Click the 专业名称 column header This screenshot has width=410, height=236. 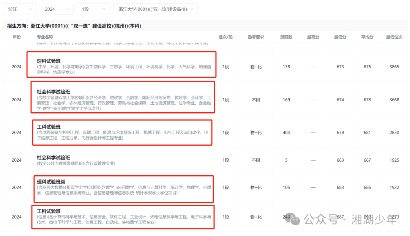[x=45, y=37]
